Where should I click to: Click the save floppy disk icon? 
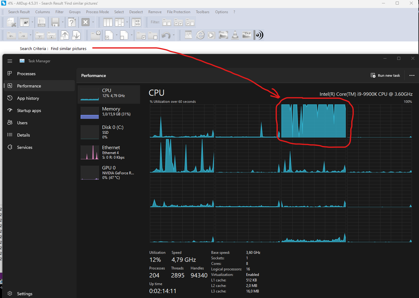coord(55,22)
